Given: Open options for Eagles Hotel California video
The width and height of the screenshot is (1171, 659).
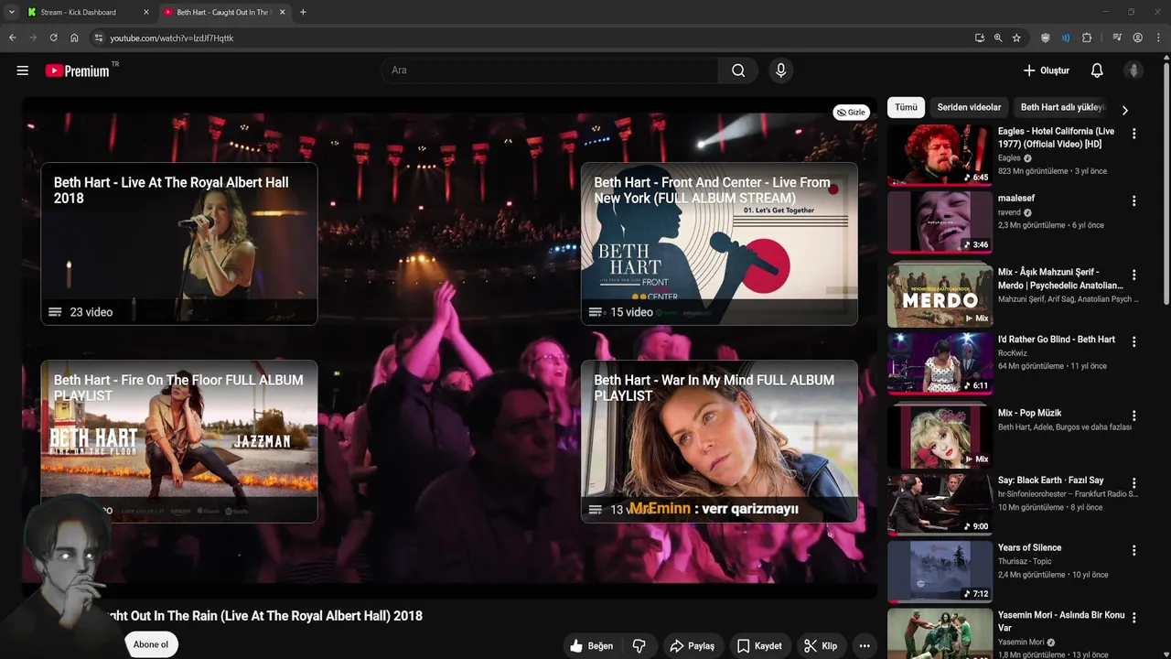Looking at the screenshot, I should click(x=1134, y=134).
